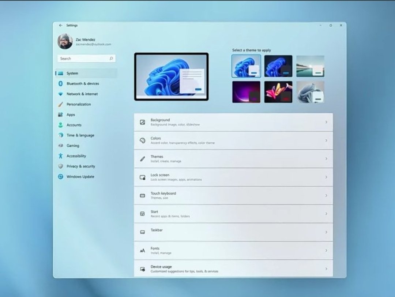Expand the Device usage row chevron

pos(326,269)
